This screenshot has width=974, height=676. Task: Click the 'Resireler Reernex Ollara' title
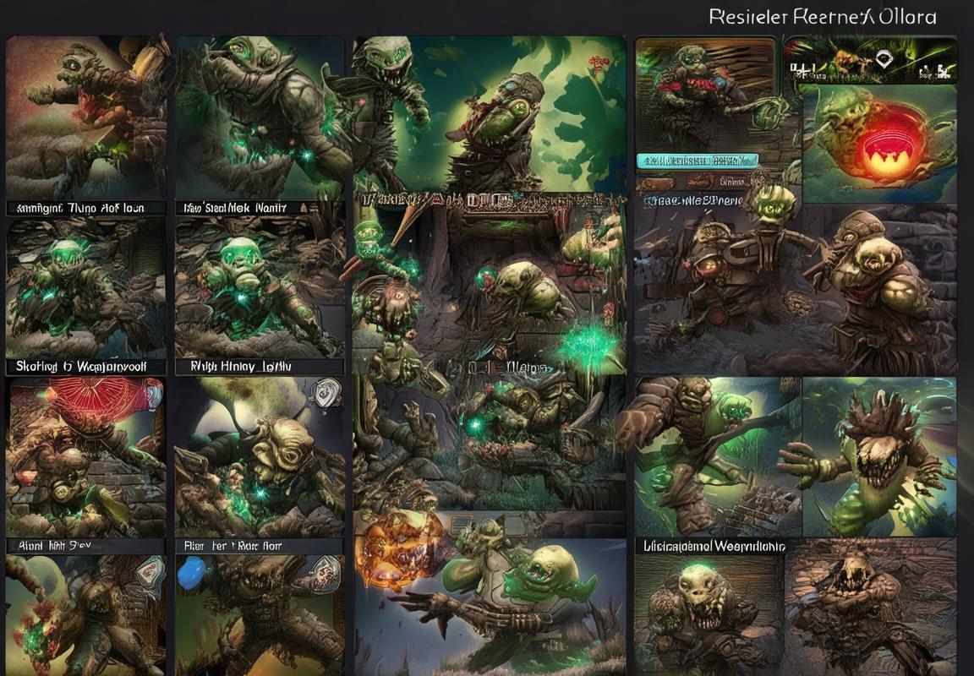823,17
